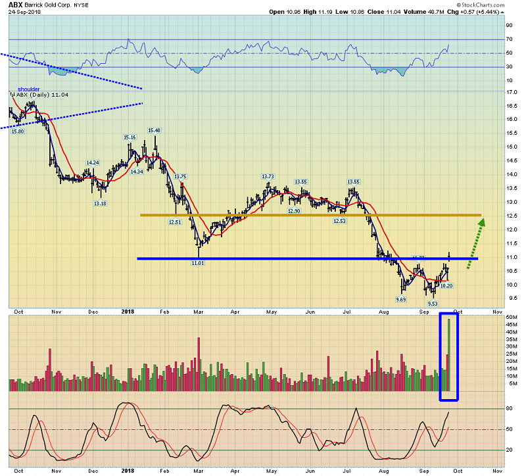Click the 24-Sep-2018 date under the title

[24, 12]
